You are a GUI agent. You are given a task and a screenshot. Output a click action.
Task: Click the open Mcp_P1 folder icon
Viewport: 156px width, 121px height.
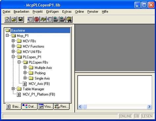coord(13,36)
